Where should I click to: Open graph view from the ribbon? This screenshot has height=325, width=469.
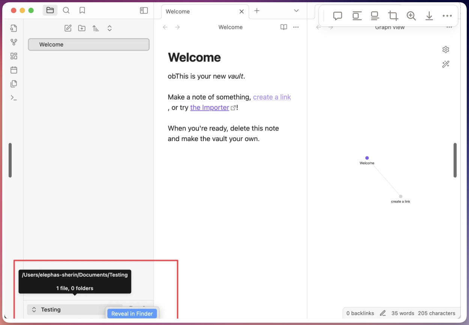tap(14, 42)
